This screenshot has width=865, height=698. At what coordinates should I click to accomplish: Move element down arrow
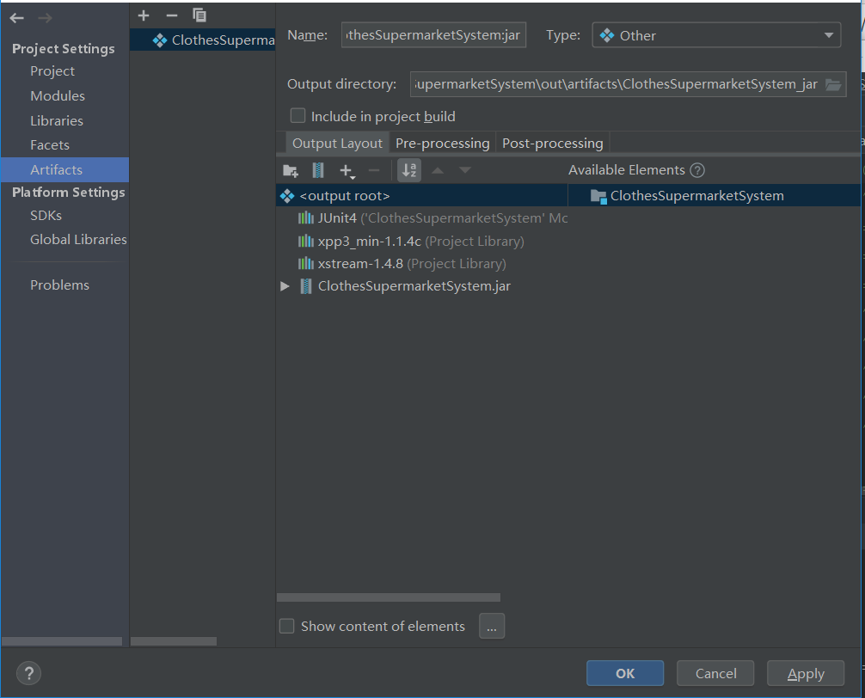click(465, 170)
